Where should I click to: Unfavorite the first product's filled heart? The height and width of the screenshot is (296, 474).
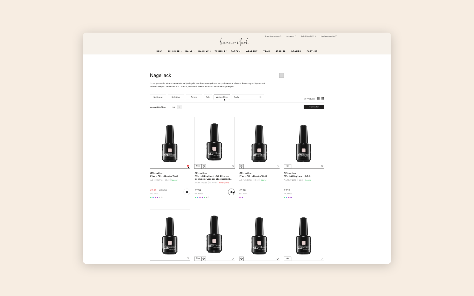(188, 166)
